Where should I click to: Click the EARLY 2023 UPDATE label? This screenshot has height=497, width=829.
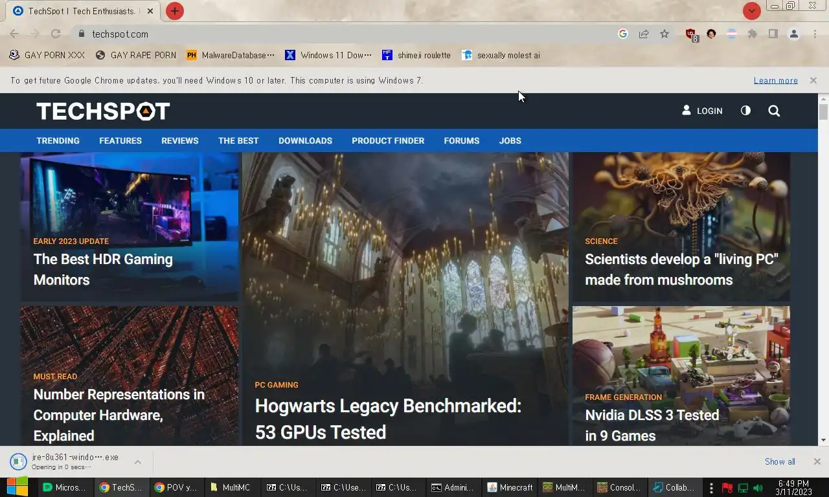coord(71,241)
